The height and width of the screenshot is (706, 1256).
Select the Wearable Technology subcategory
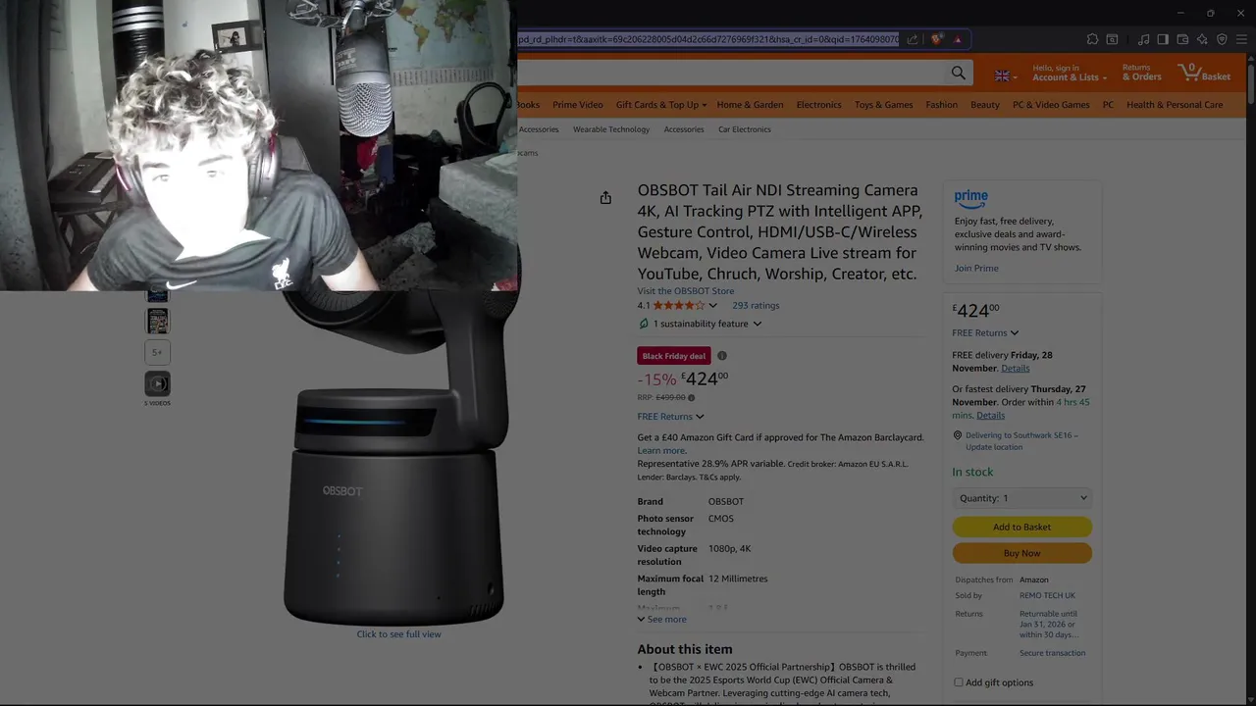(611, 129)
